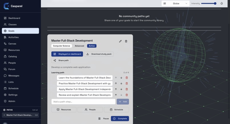
Task: Click the Active status badge
Action: click(x=92, y=46)
